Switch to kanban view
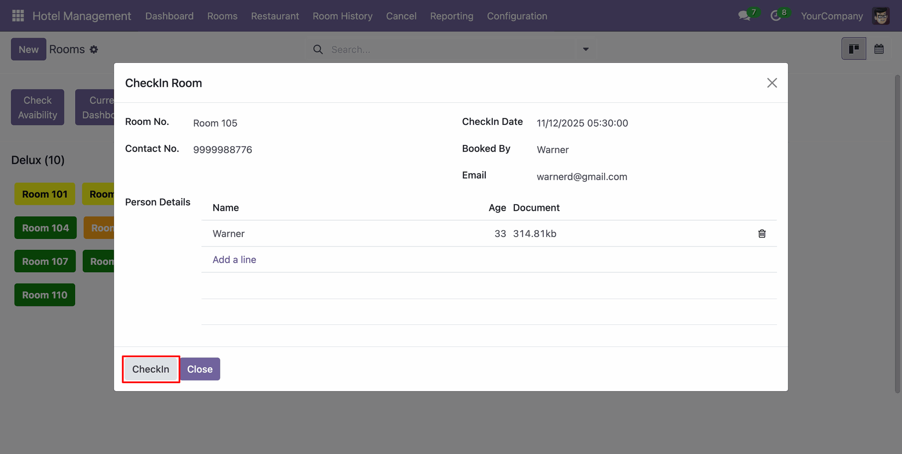 coord(853,49)
